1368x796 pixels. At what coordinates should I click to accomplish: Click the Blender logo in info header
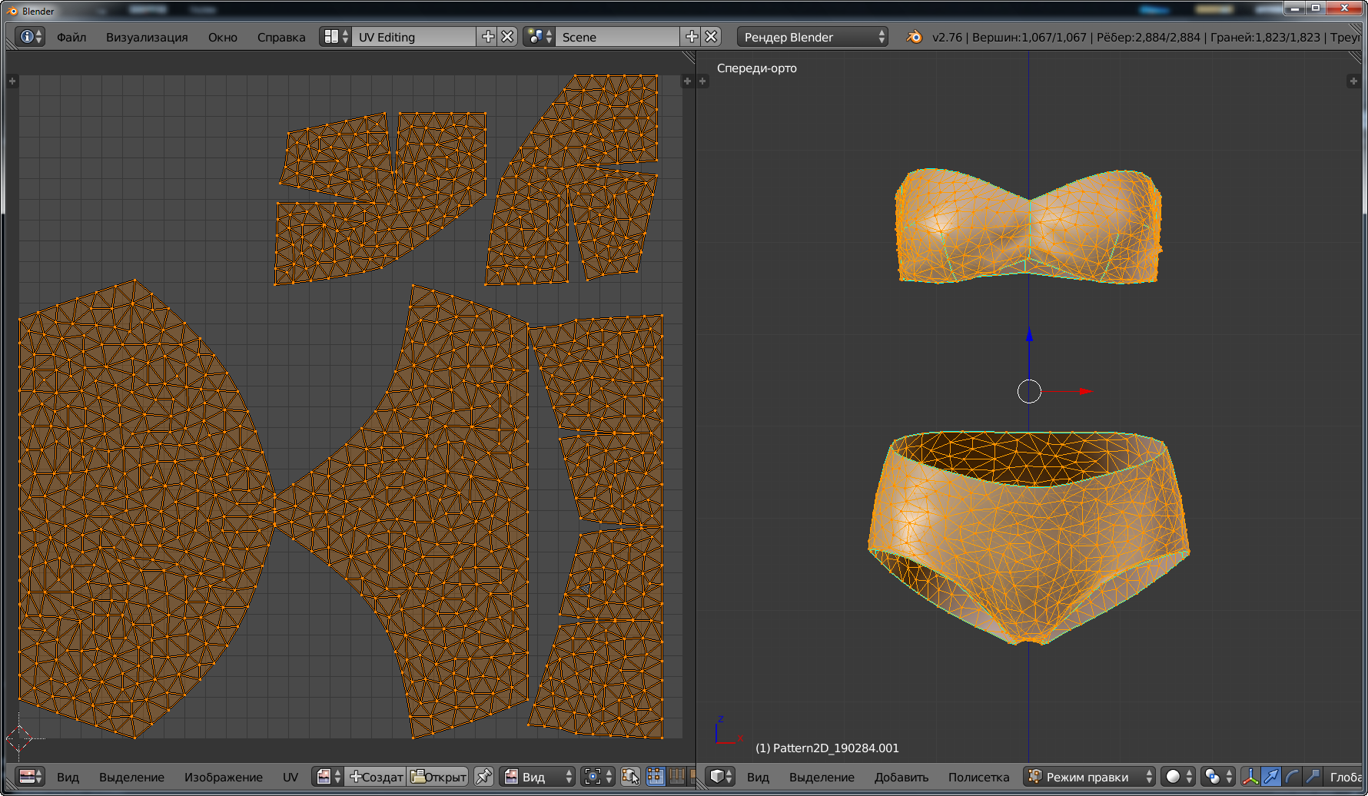tap(914, 37)
